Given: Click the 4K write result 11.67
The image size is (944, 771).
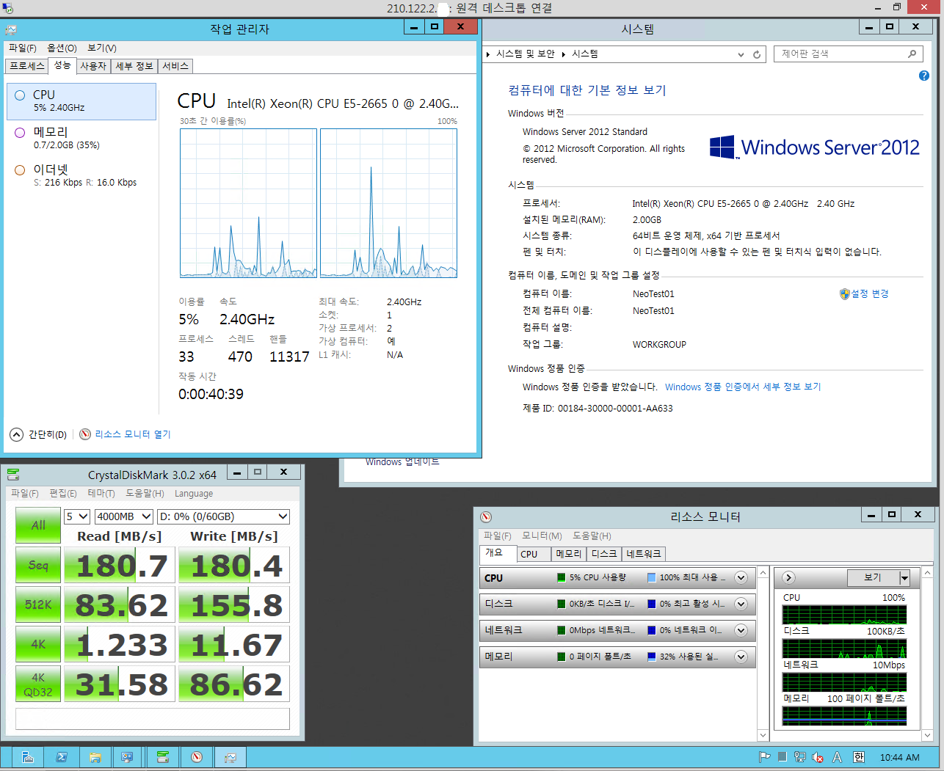Looking at the screenshot, I should tap(234, 645).
